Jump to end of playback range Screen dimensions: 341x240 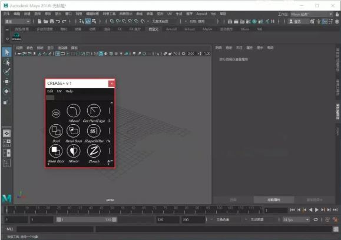(335, 209)
